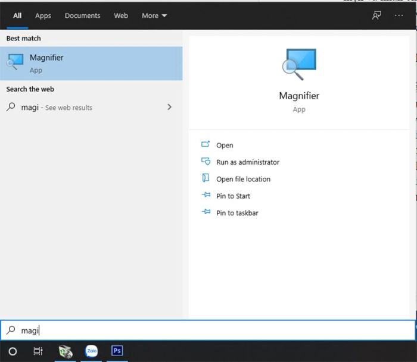417x362 pixels.
Task: Open Task View on the taskbar
Action: (38, 351)
